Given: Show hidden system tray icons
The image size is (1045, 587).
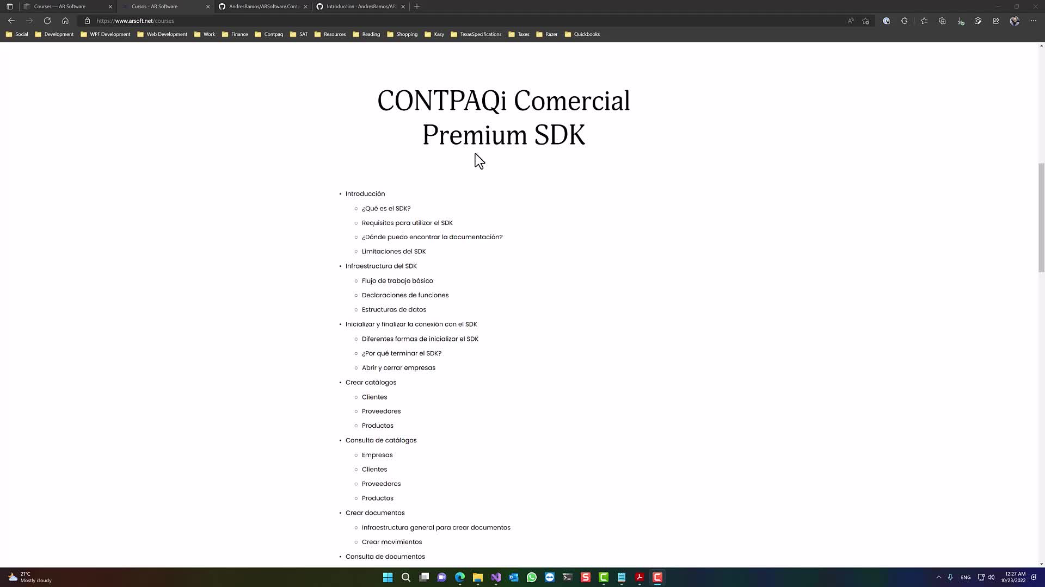Looking at the screenshot, I should 938,577.
